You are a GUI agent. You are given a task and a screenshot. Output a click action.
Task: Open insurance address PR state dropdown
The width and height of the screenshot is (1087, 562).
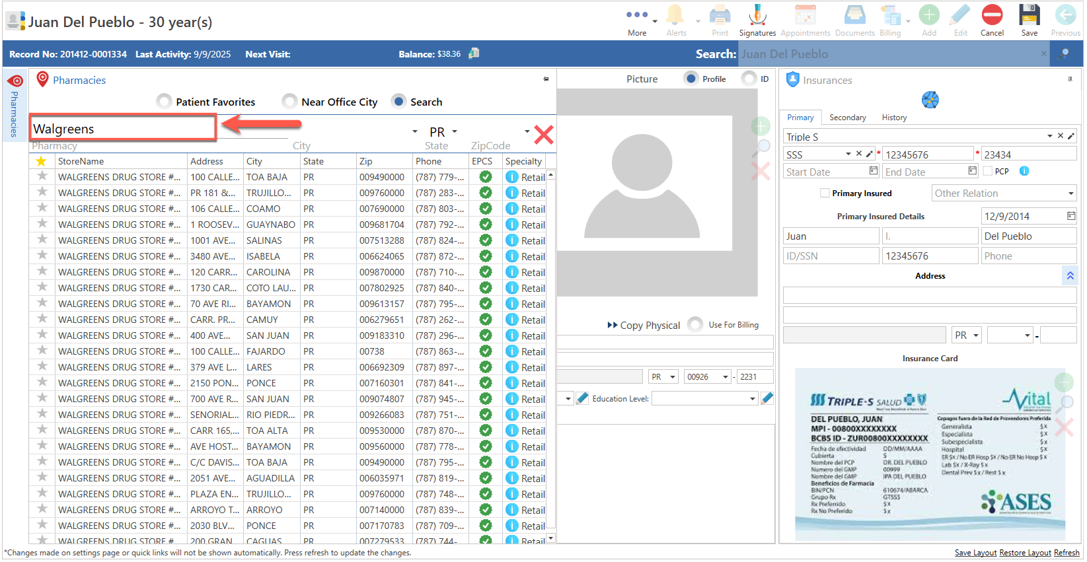(x=975, y=335)
